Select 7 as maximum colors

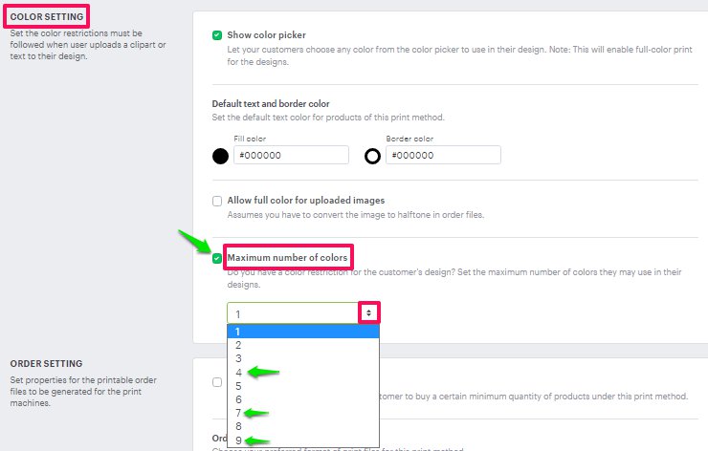click(x=303, y=413)
